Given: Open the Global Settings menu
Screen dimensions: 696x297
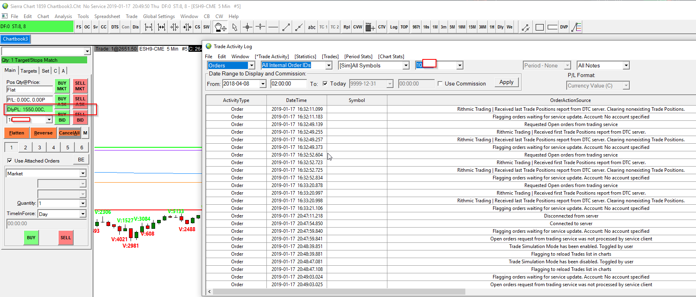Looking at the screenshot, I should click(159, 16).
